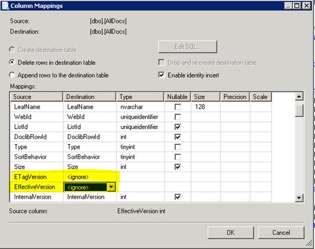315x249 pixels.
Task: Open the EffectiveVersion destination dropdown
Action: pos(111,187)
